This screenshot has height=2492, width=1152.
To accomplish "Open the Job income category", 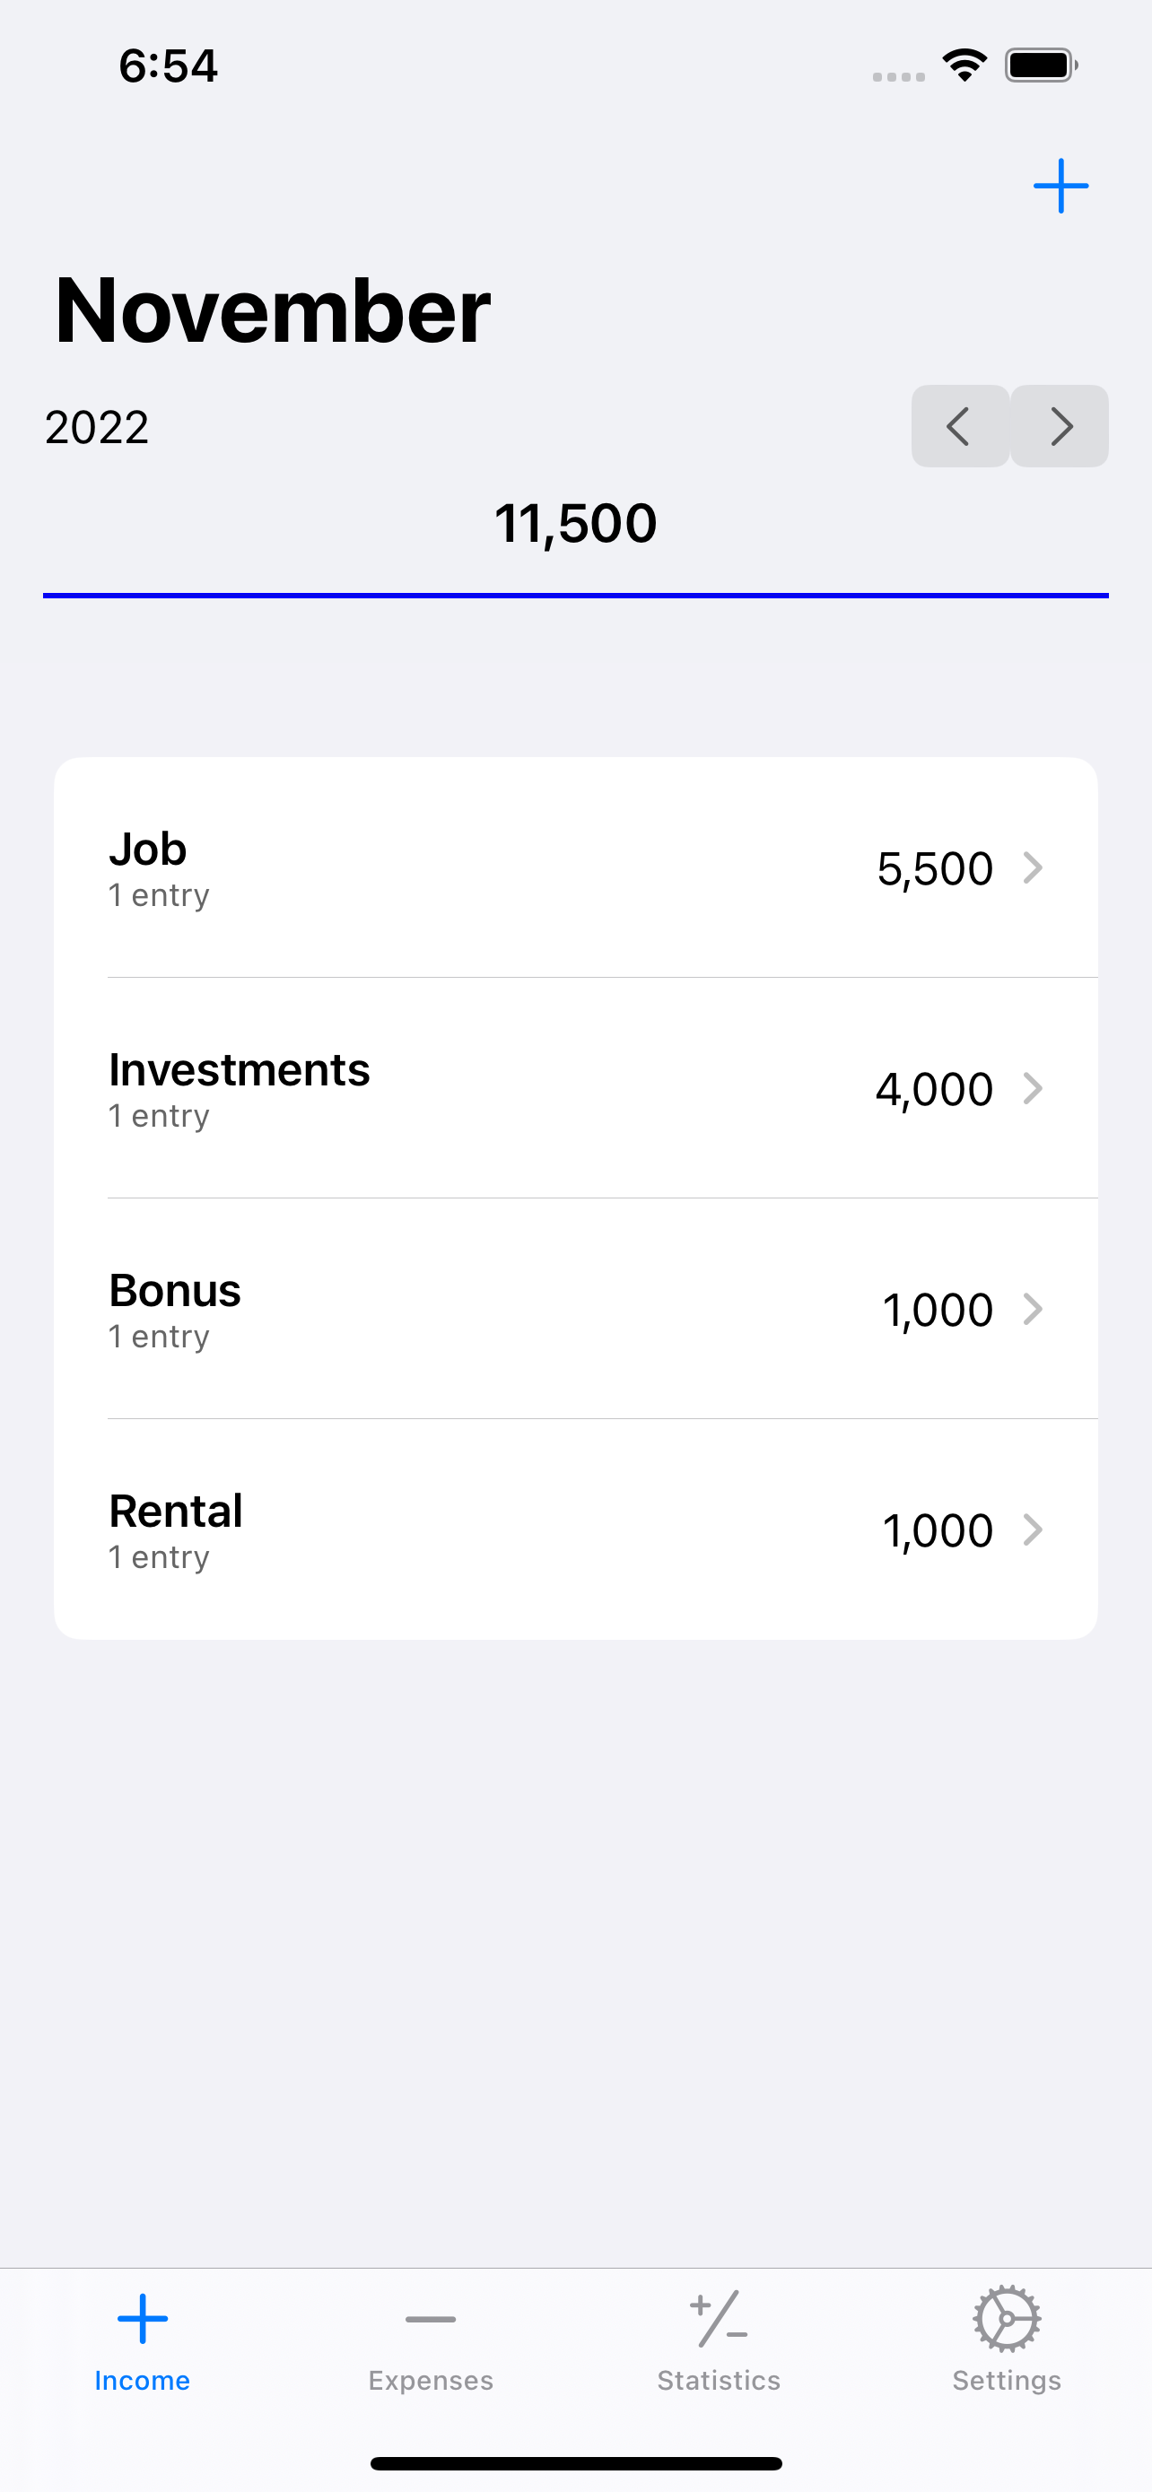I will coord(575,867).
